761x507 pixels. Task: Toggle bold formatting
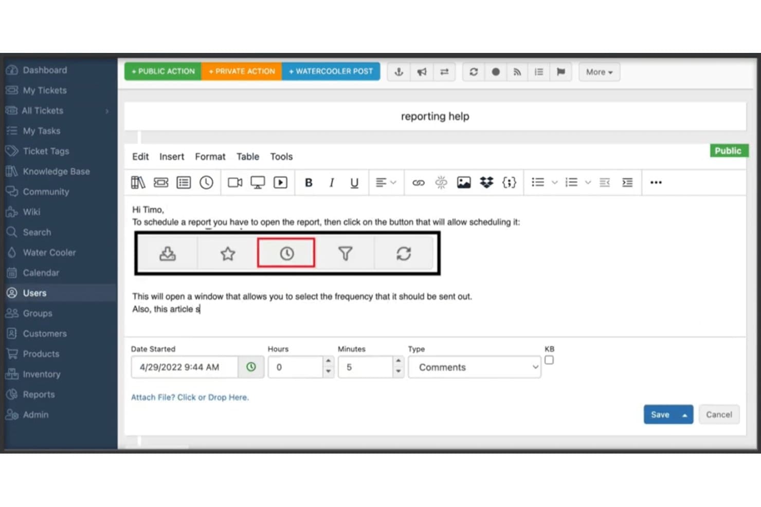point(309,182)
